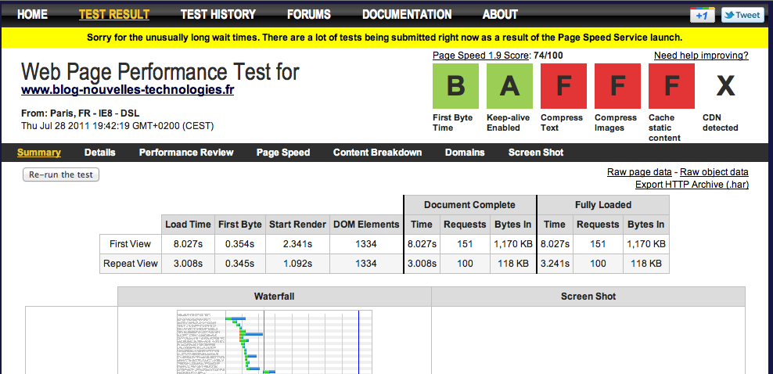
Task: Select the Content Breakdown tab
Action: (377, 153)
